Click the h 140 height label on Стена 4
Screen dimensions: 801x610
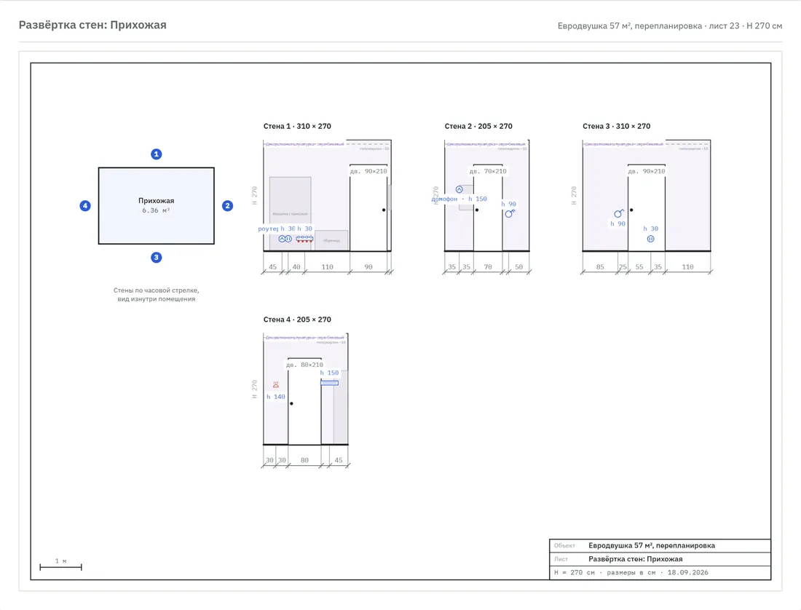click(x=276, y=397)
